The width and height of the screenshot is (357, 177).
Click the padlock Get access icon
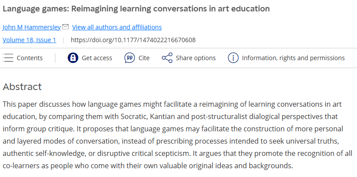(73, 58)
